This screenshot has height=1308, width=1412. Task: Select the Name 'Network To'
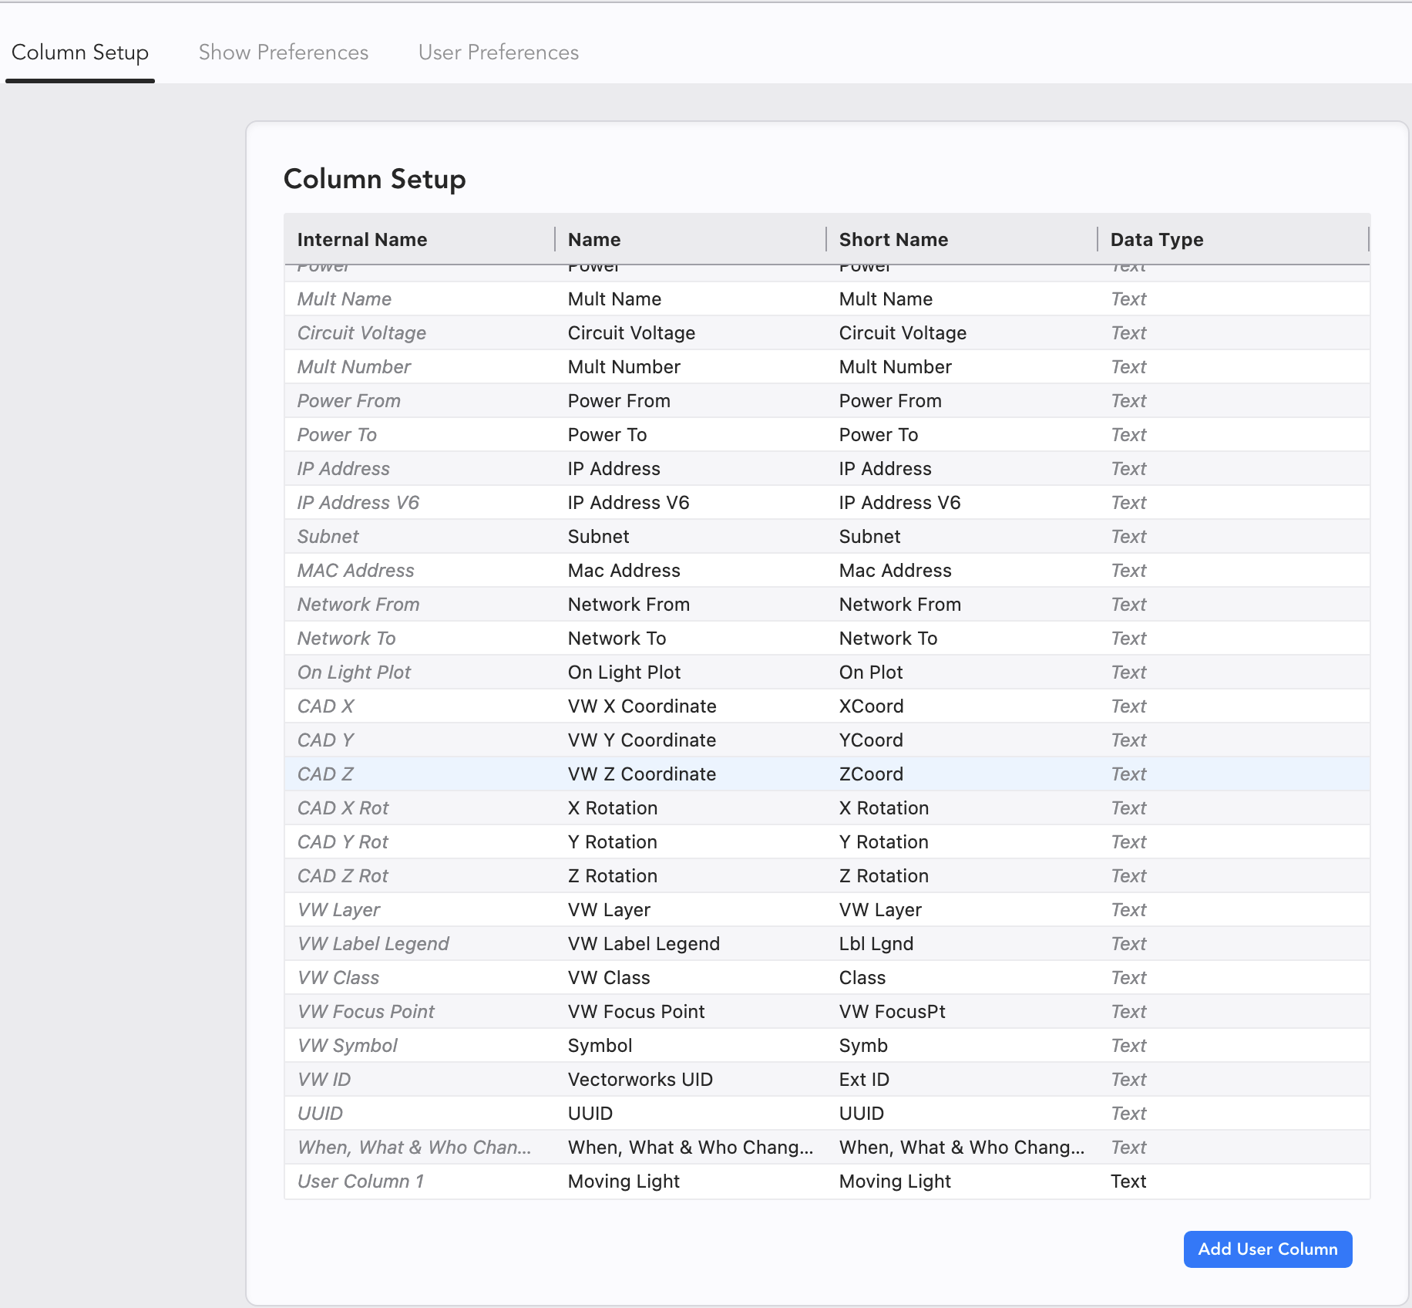click(x=617, y=639)
